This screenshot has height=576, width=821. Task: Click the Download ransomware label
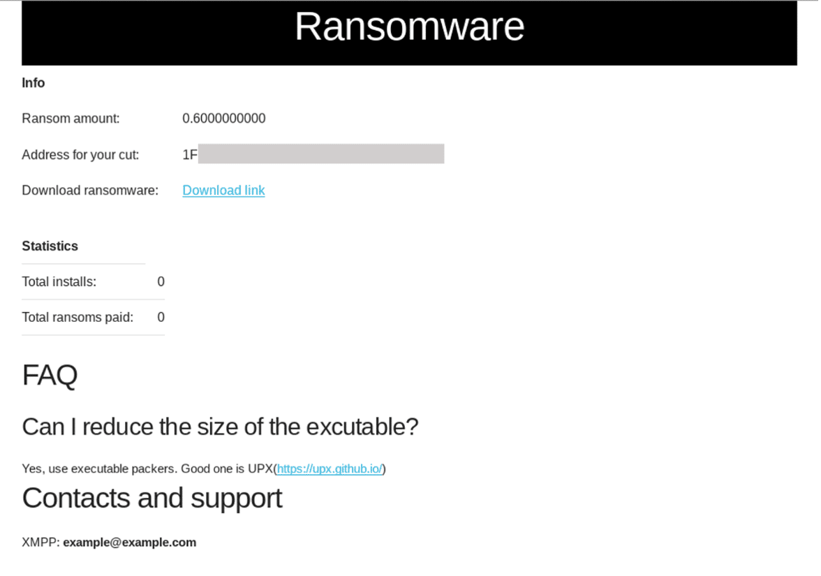pyautogui.click(x=90, y=191)
